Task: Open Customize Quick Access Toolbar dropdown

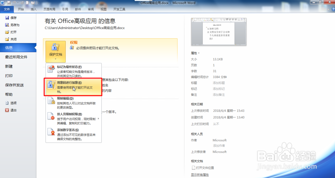Action: 38,3
